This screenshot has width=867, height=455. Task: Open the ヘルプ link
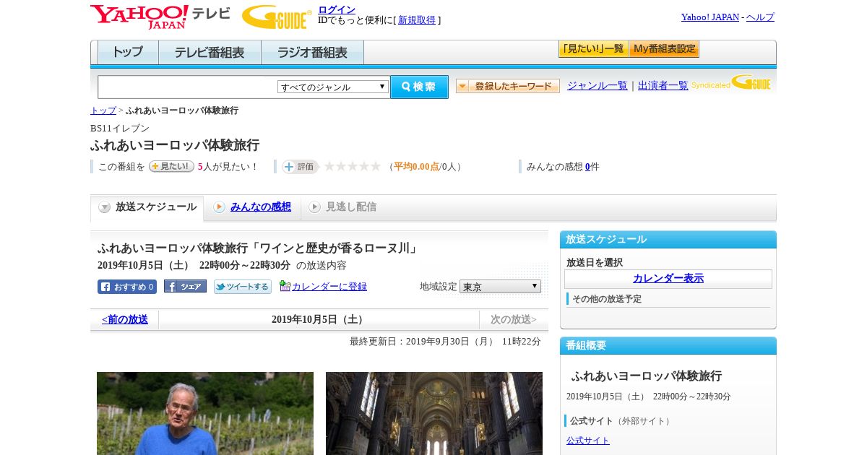tap(760, 17)
